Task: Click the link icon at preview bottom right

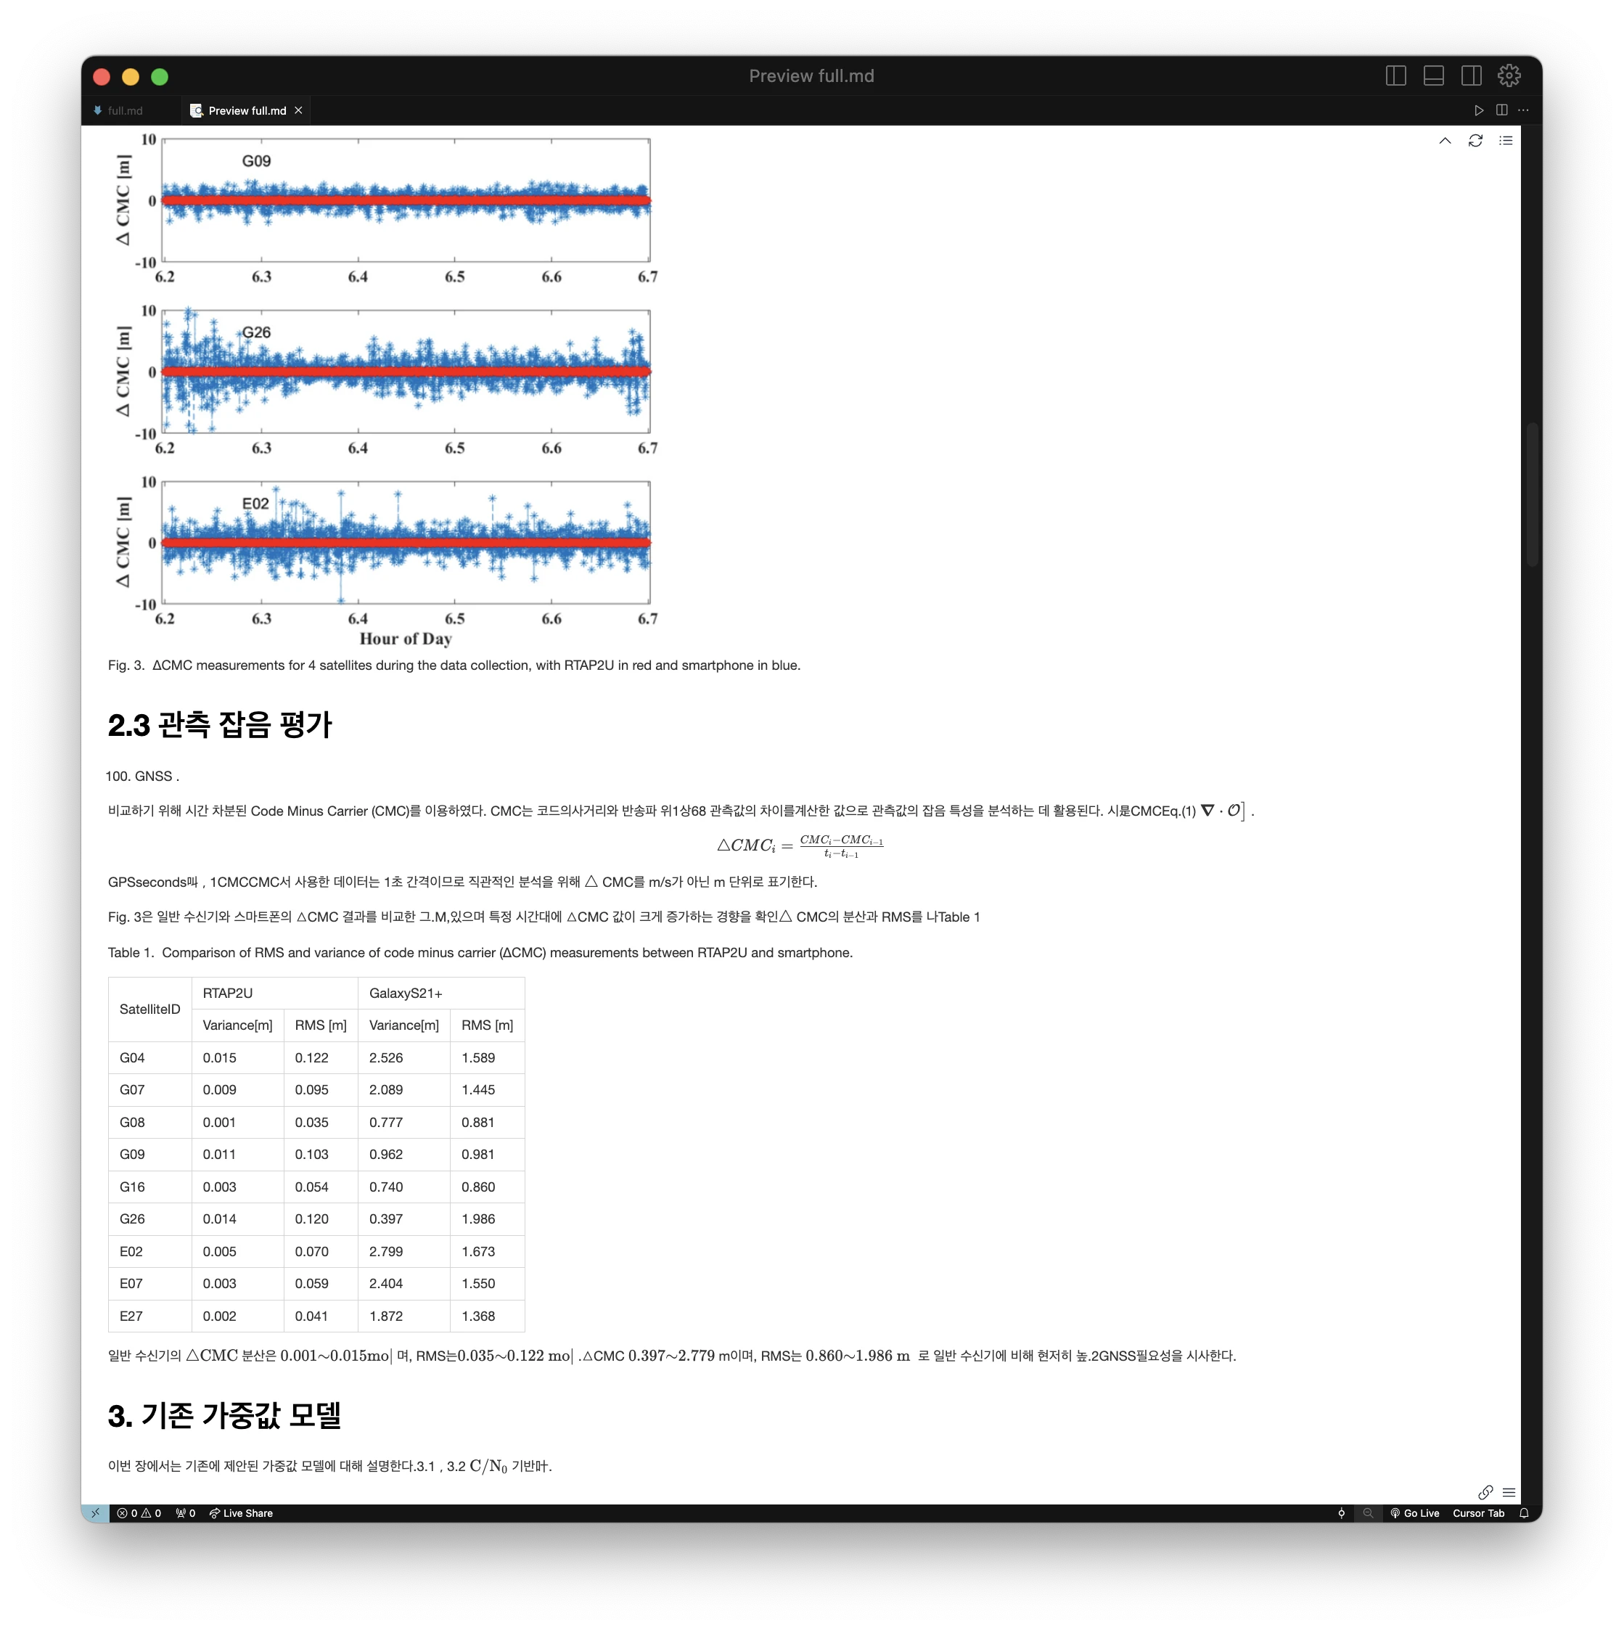Action: pyautogui.click(x=1485, y=1491)
